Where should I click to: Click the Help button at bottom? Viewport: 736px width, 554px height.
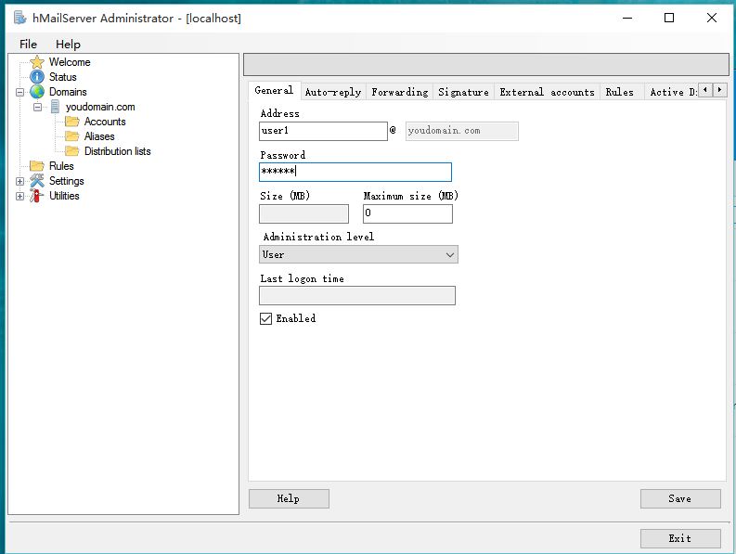[x=289, y=498]
